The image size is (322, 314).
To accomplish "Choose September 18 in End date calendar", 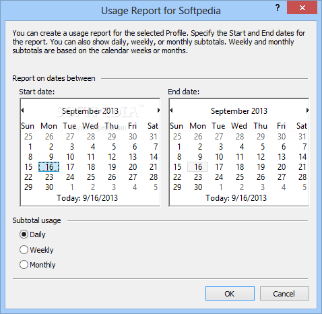I will point(240,167).
